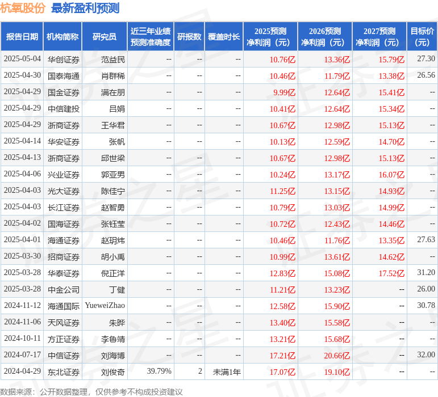Click the 海通证券 institution cell
The height and width of the screenshot is (397, 438).
click(64, 240)
